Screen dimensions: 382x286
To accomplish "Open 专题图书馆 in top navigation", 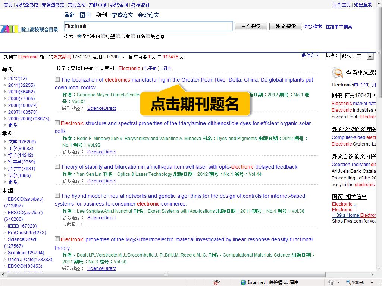I will click(x=53, y=5).
